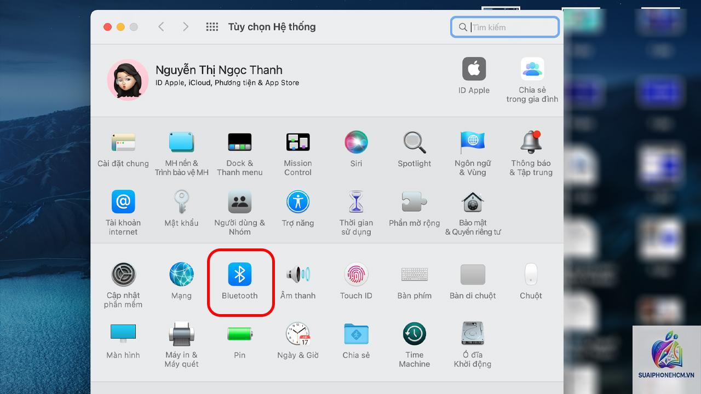Screen dimensions: 701x394
Task: Click the user profile avatar
Action: click(x=128, y=80)
